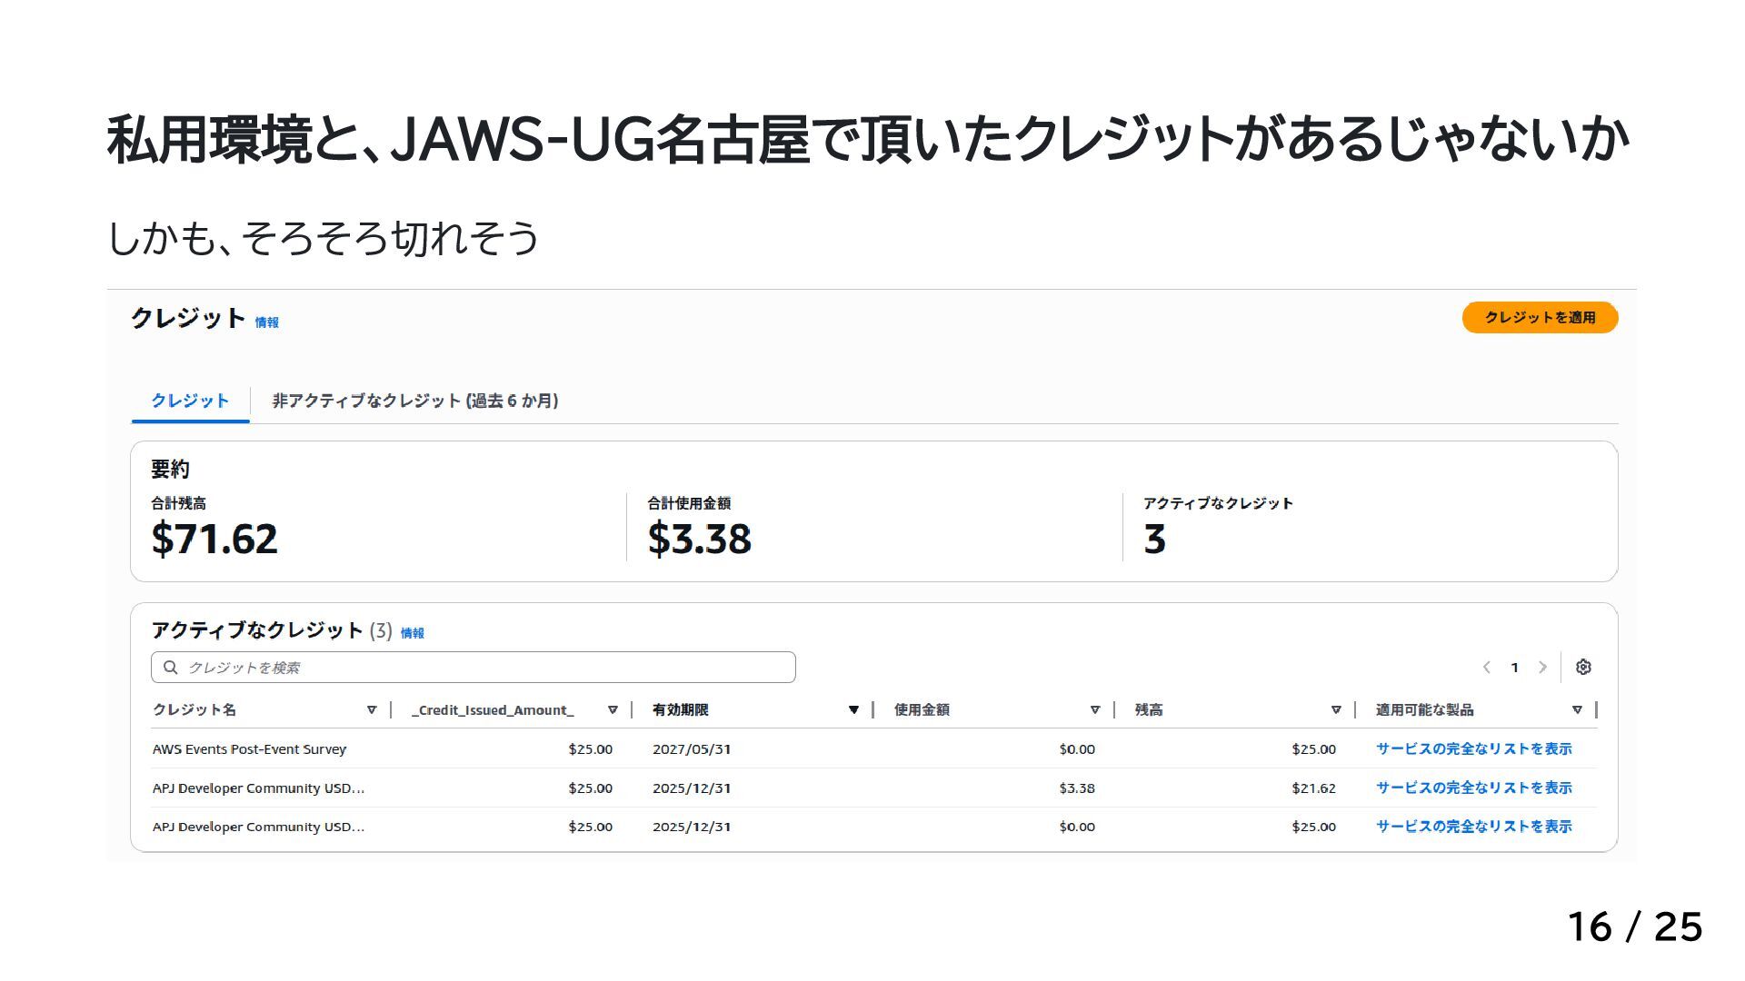Show service list for last APJ credit
Viewport: 1745px width, 981px height.
point(1473,827)
